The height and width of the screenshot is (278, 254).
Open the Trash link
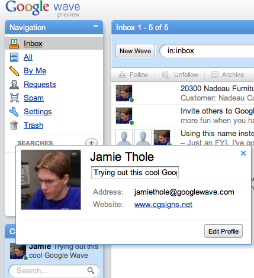[33, 125]
